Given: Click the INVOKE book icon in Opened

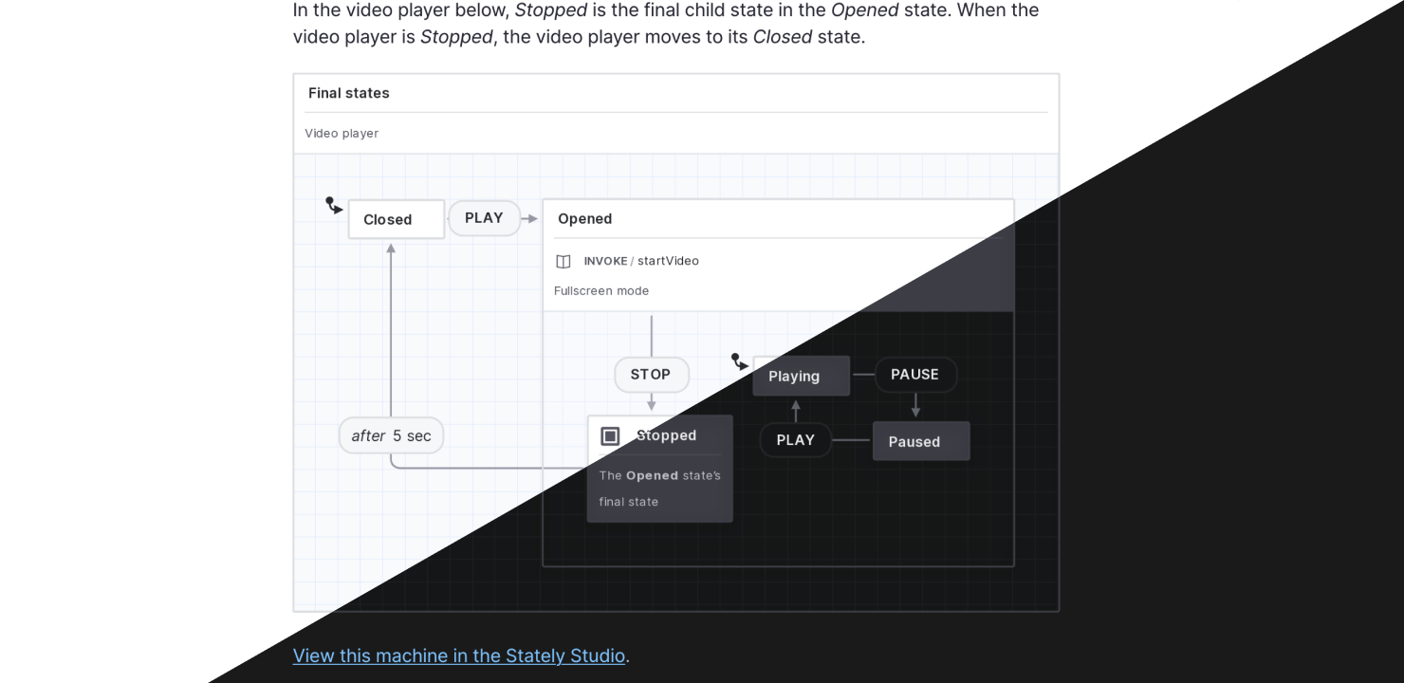Looking at the screenshot, I should (x=563, y=262).
